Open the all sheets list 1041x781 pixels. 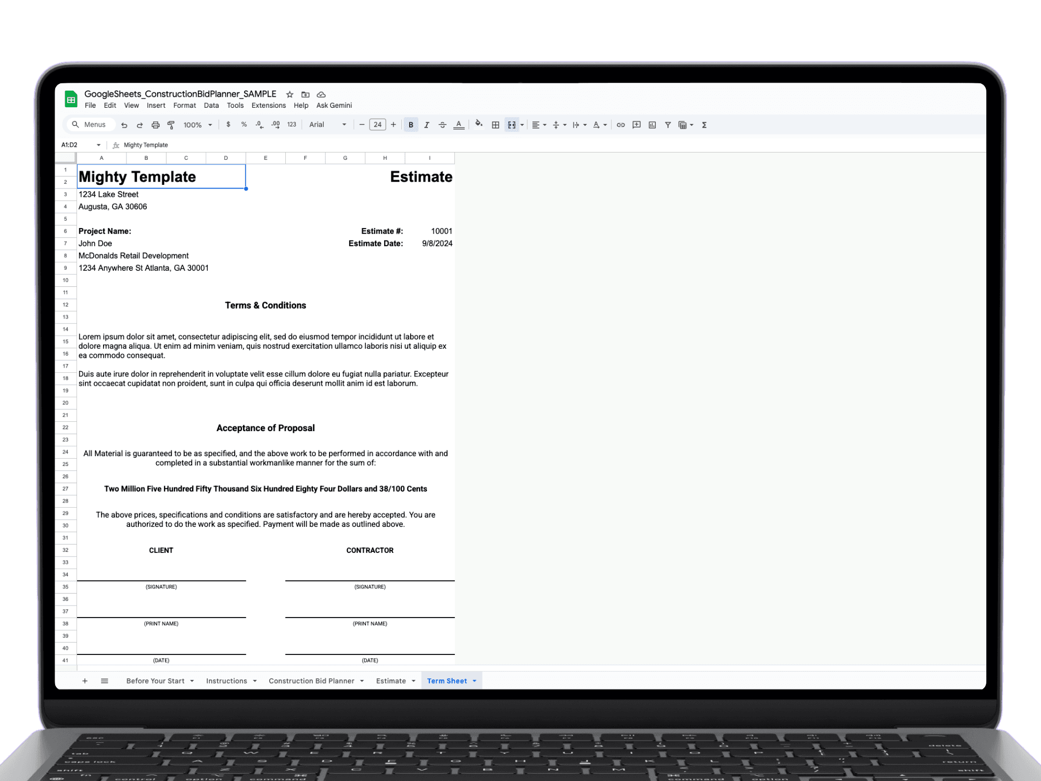105,681
